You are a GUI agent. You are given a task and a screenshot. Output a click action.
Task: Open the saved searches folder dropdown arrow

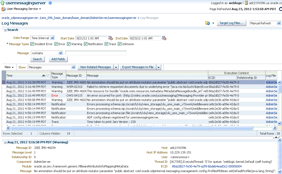coord(213,23)
